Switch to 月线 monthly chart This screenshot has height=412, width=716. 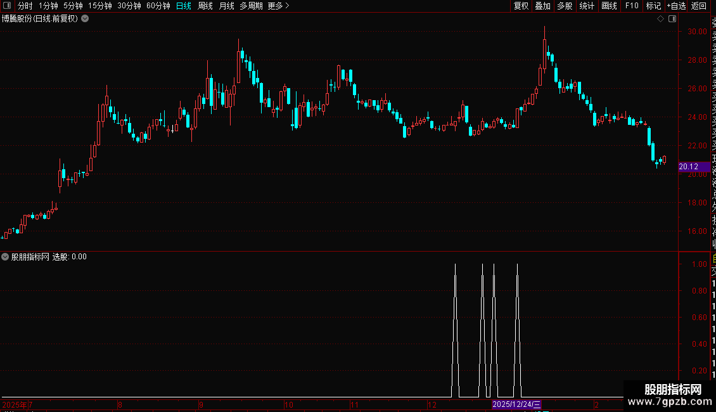[x=226, y=6]
